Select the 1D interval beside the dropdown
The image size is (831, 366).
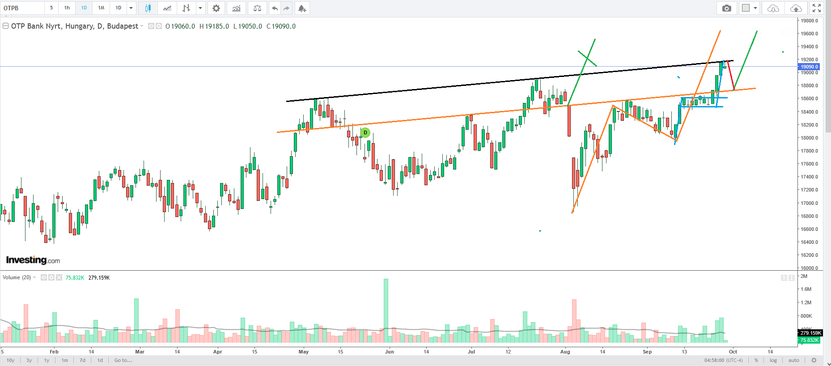click(x=119, y=8)
